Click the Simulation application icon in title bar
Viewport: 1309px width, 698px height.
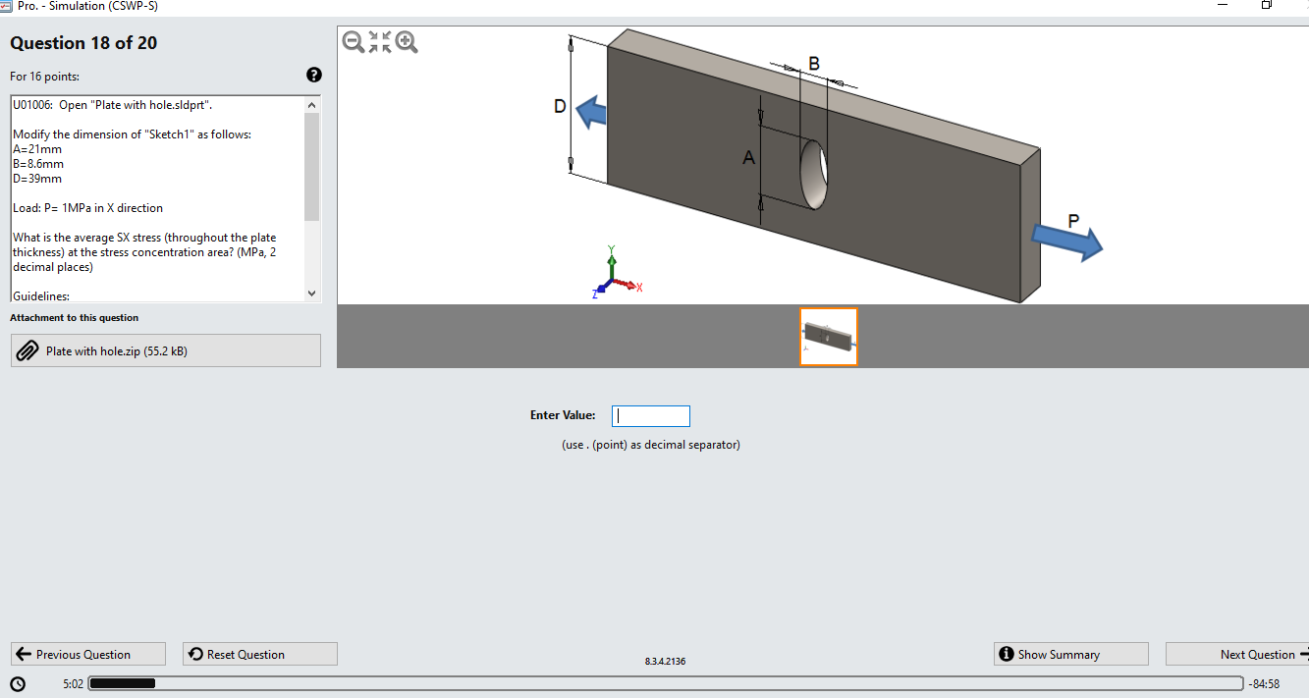tap(8, 6)
